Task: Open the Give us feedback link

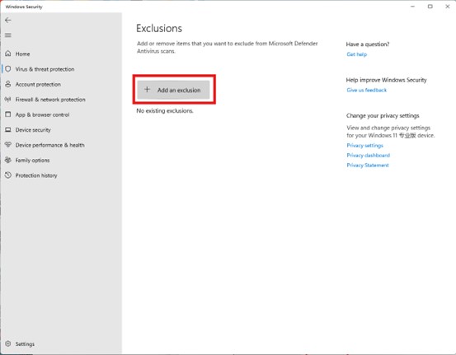Action: [x=366, y=90]
